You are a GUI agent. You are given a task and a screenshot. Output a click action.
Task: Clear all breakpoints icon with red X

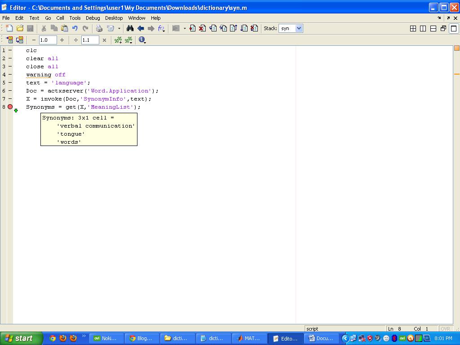point(202,28)
